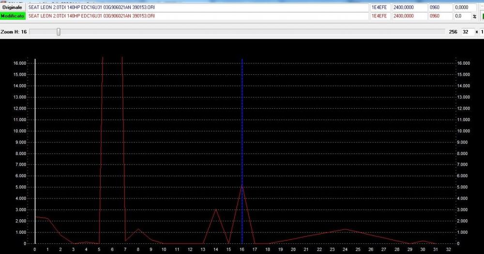
Task: Click the white vertical marker at position 0
Action: [35, 145]
